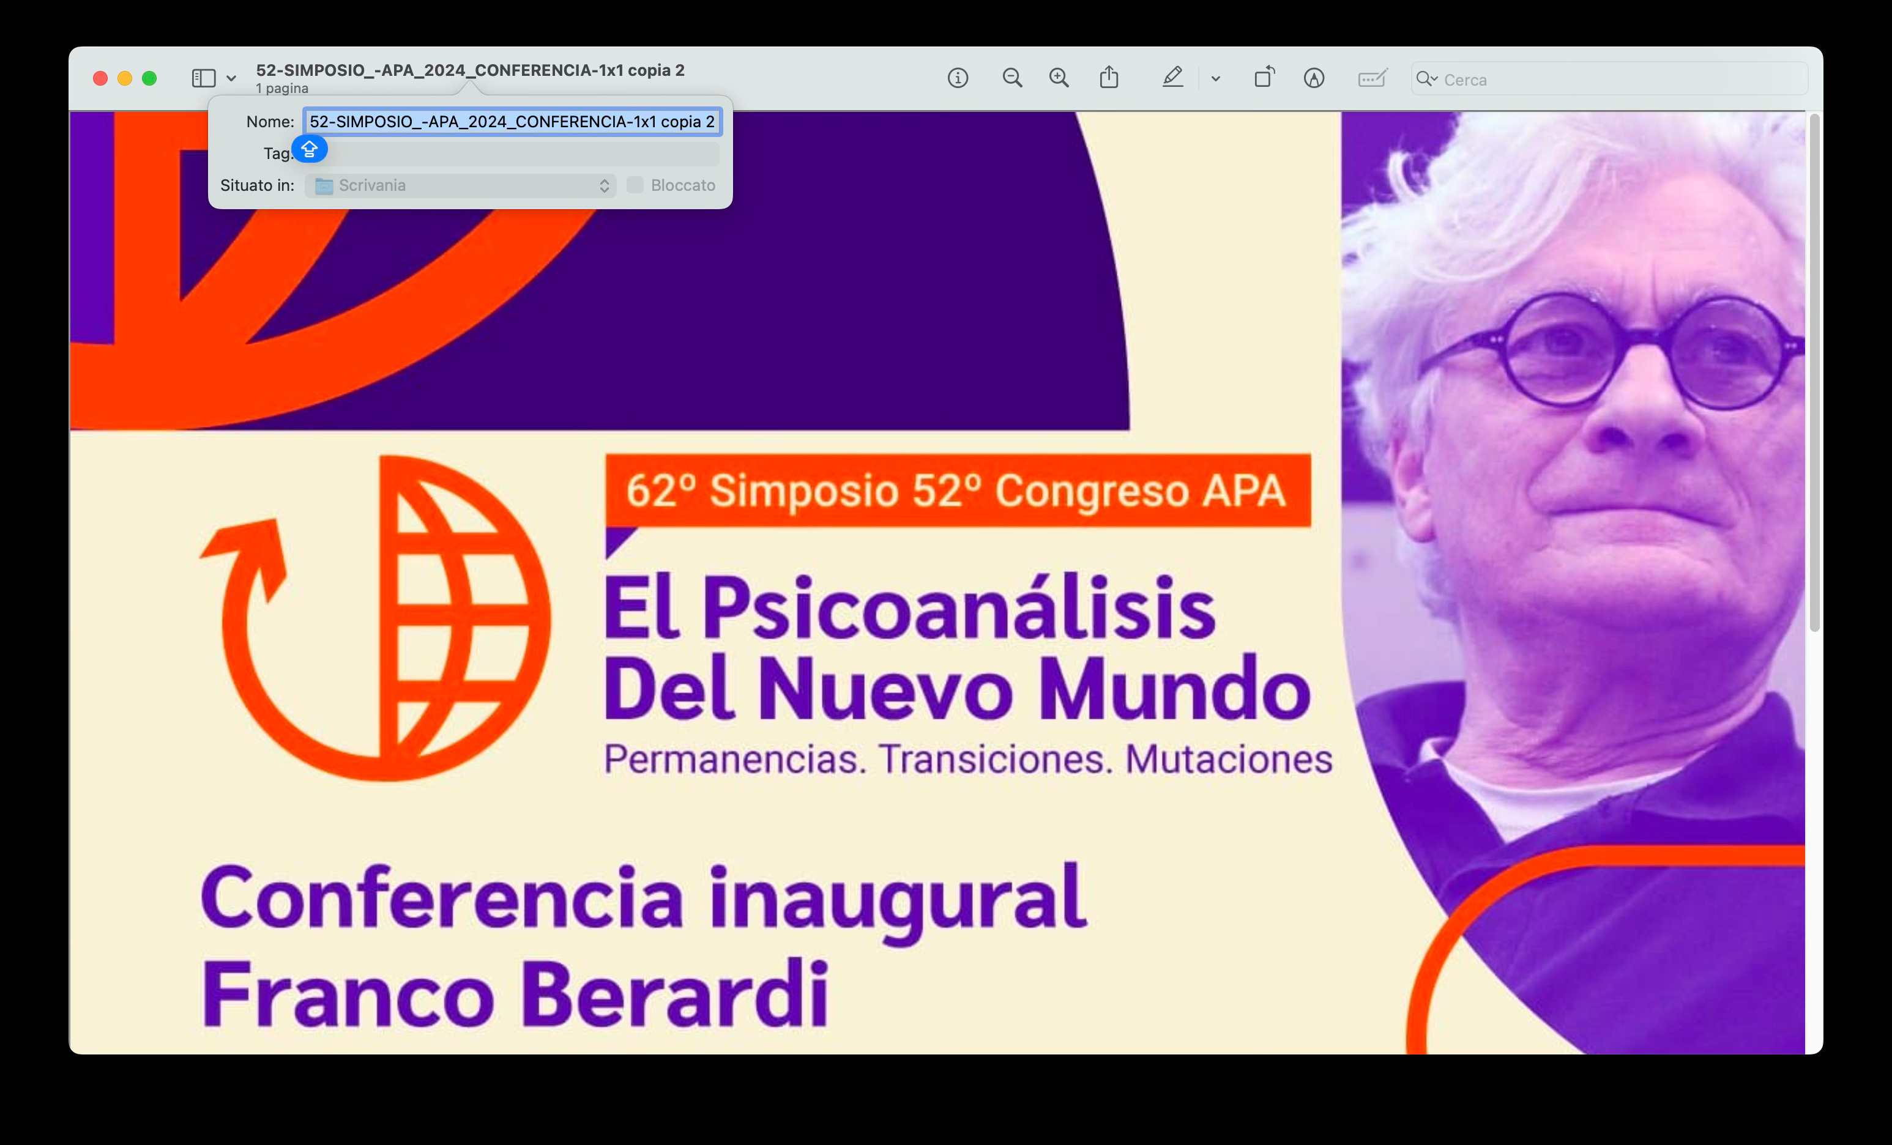The width and height of the screenshot is (1892, 1145).
Task: Zoom out of the image
Action: click(x=1012, y=78)
